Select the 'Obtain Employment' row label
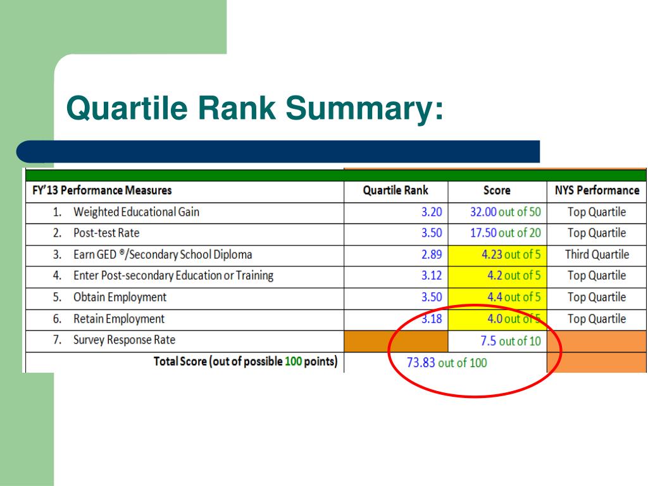648x486 pixels. pyautogui.click(x=120, y=297)
